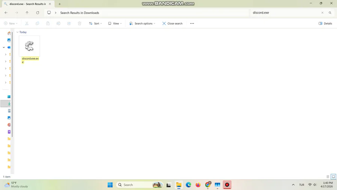Click Close search button

172,24
